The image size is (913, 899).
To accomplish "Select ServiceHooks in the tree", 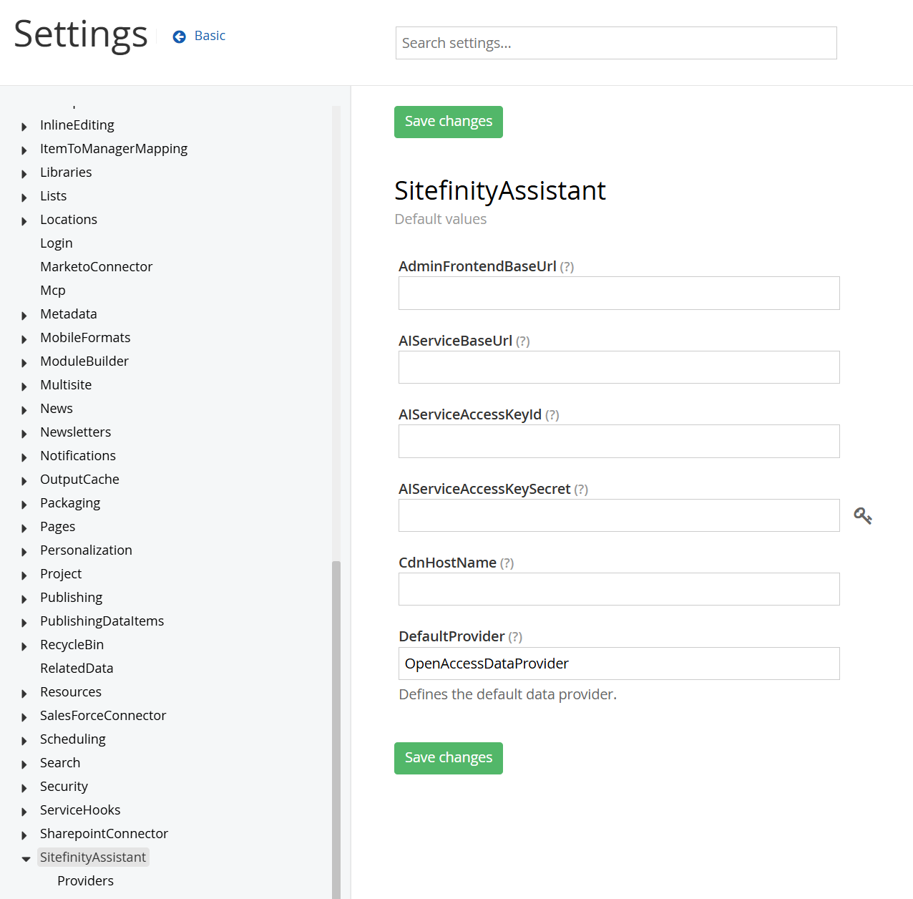I will pos(80,810).
